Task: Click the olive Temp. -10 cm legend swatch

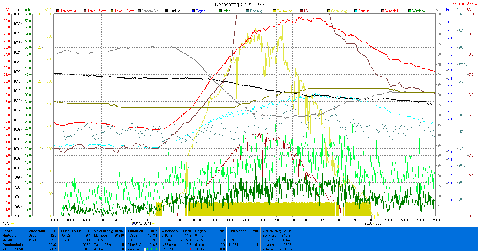Action: point(112,11)
